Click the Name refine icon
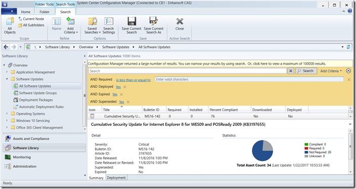 click(57, 24)
